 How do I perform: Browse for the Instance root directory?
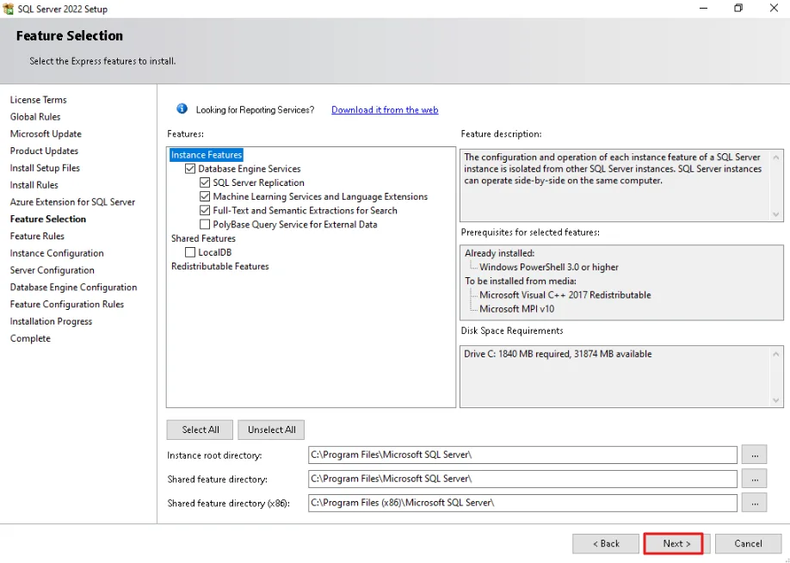coord(754,455)
